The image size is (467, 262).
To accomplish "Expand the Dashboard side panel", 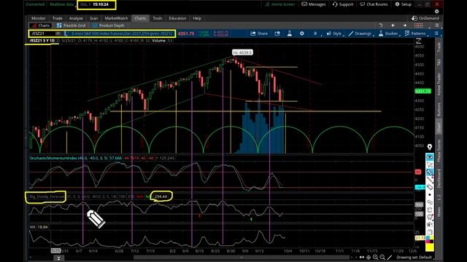I will tap(439, 178).
